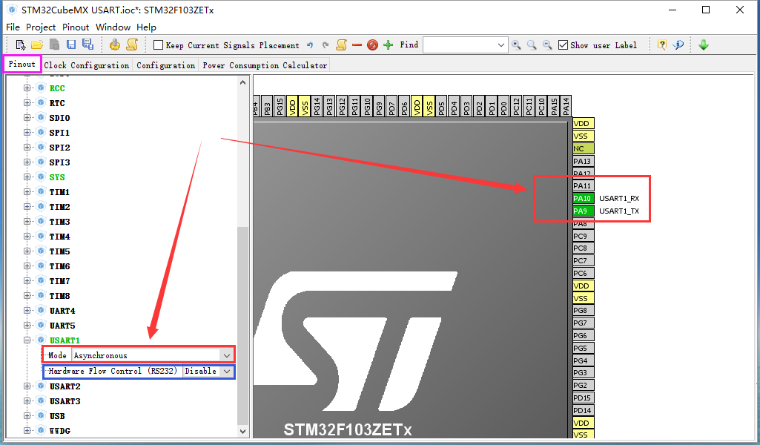Select the SPI3 tree item
Image resolution: width=760 pixels, height=445 pixels.
59,162
